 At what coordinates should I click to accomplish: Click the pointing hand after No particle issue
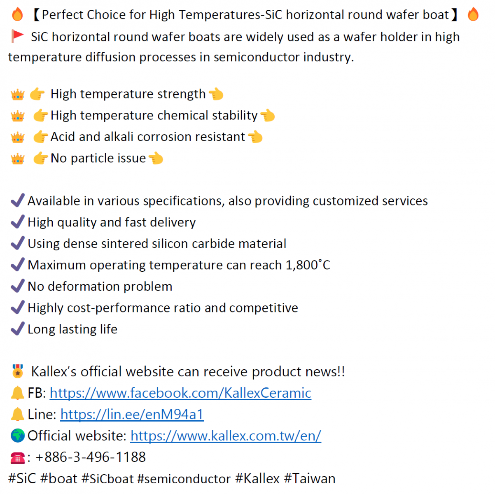pyautogui.click(x=156, y=158)
